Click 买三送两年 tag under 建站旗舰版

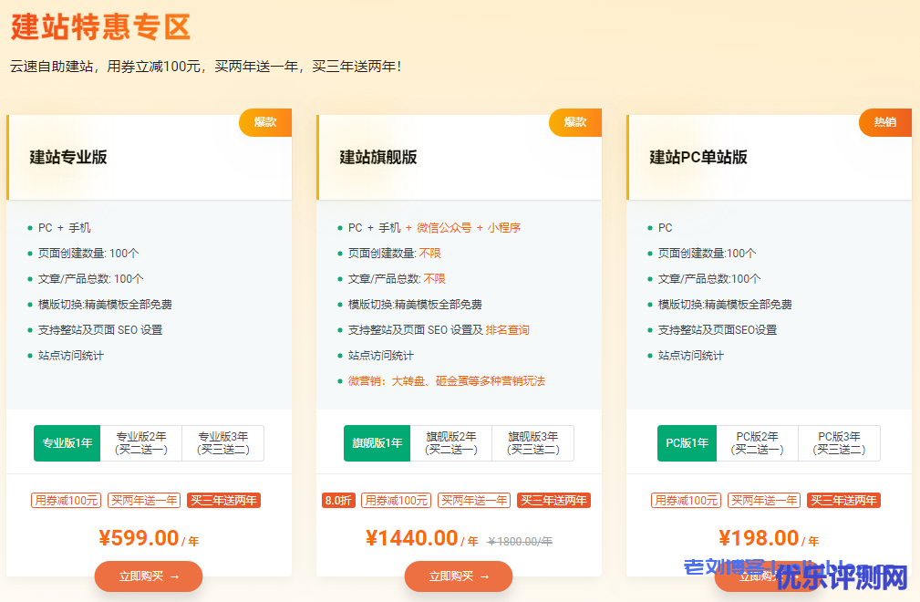(554, 500)
